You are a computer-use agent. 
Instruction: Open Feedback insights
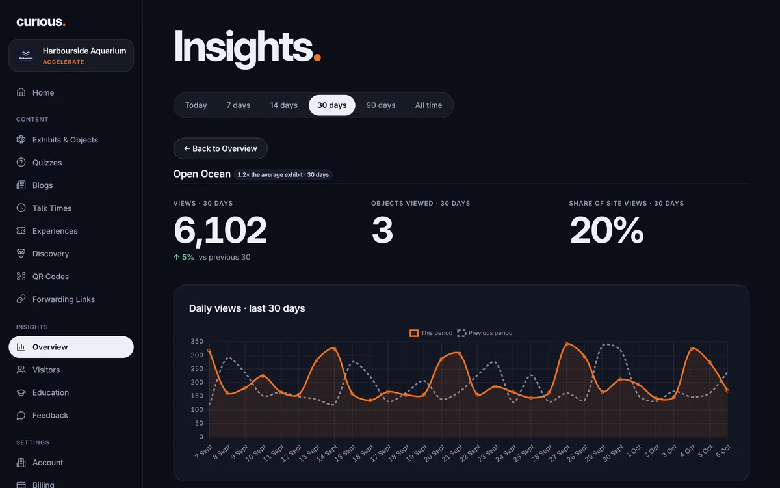pyautogui.click(x=71, y=415)
